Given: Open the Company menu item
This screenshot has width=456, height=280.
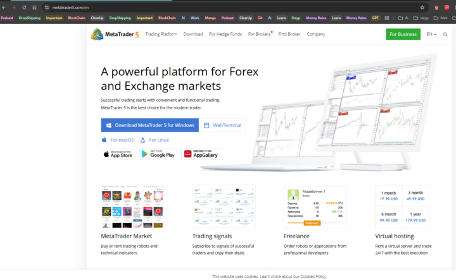Looking at the screenshot, I should [316, 34].
